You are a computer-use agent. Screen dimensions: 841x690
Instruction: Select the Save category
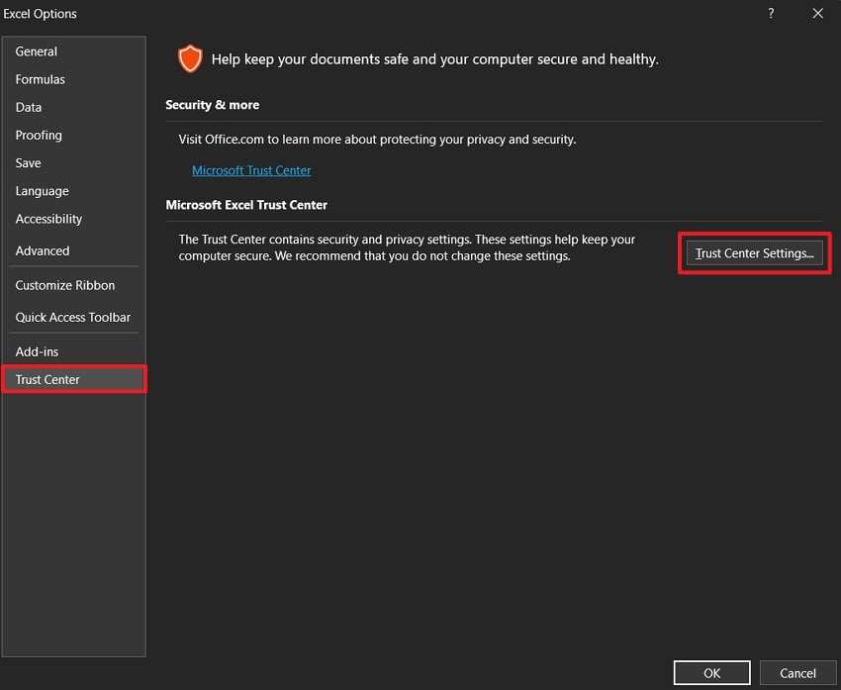point(73,163)
